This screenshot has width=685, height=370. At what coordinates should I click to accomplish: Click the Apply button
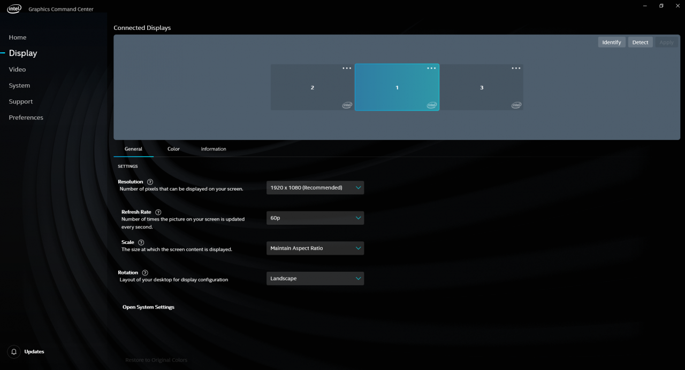pyautogui.click(x=667, y=42)
